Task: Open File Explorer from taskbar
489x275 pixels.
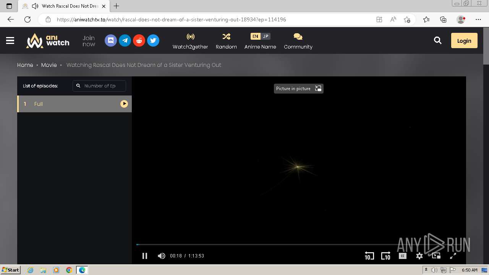Action: point(43,270)
